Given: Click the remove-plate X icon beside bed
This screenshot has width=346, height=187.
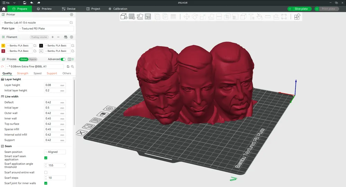Looking at the screenshot, I should coord(81,133).
